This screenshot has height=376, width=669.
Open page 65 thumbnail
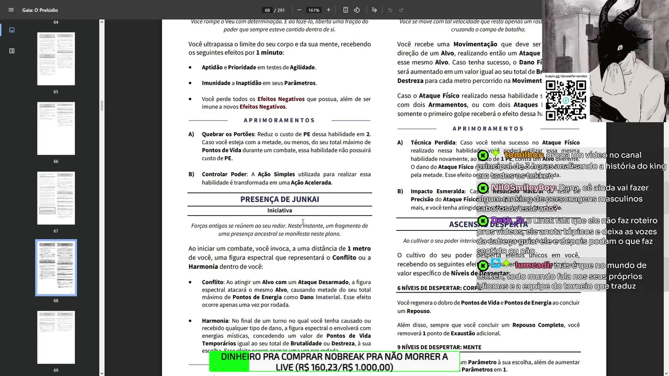click(56, 58)
